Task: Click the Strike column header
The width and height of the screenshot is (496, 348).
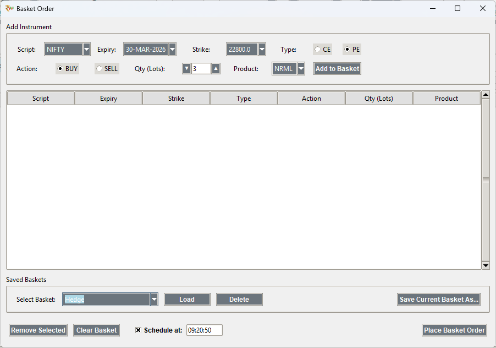Action: pos(176,98)
